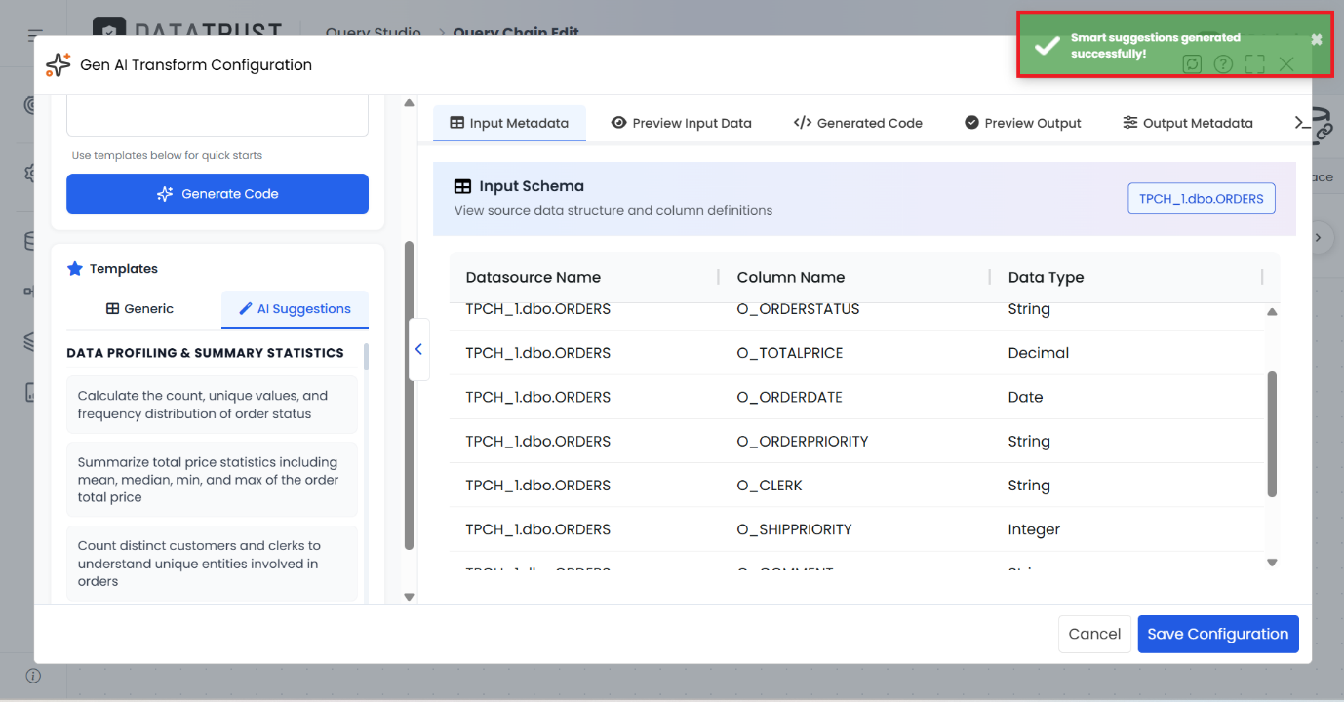
Task: Dismiss the smart suggestions success notification
Action: click(1316, 40)
